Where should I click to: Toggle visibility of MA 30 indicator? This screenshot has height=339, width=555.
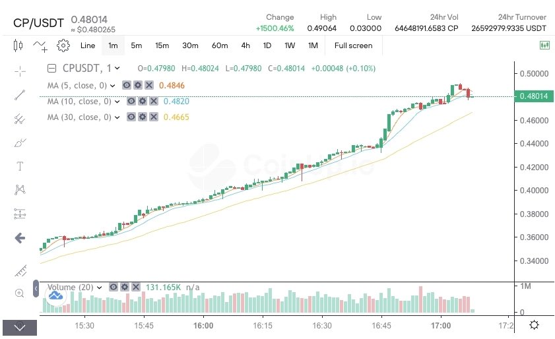pyautogui.click(x=131, y=117)
